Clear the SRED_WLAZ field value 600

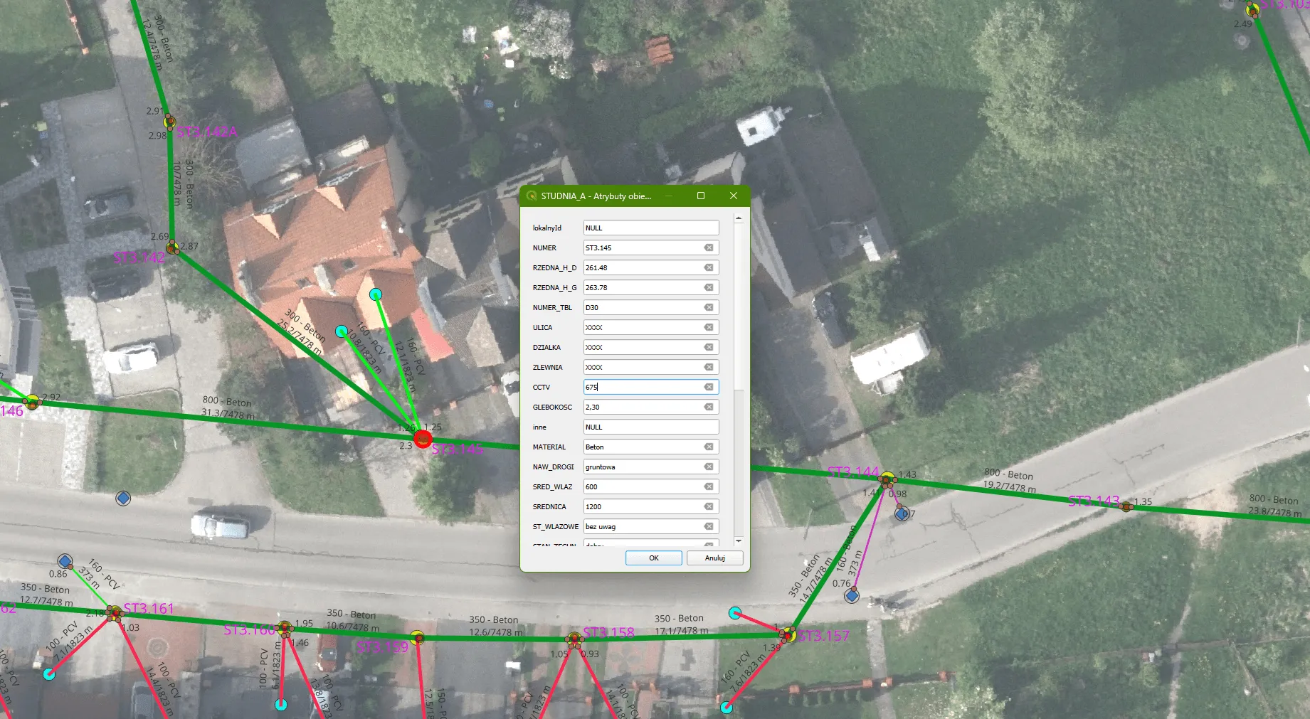[x=709, y=486]
